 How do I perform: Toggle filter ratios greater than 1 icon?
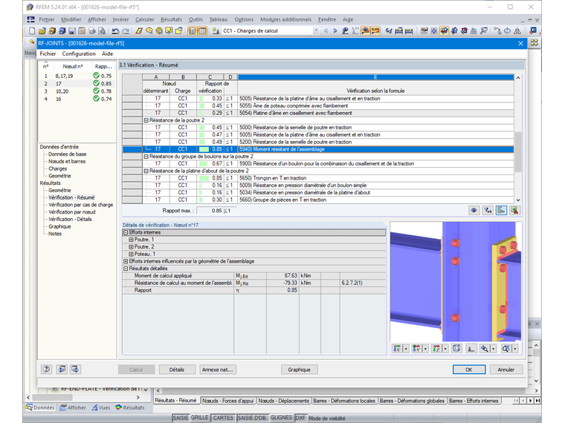tap(488, 211)
